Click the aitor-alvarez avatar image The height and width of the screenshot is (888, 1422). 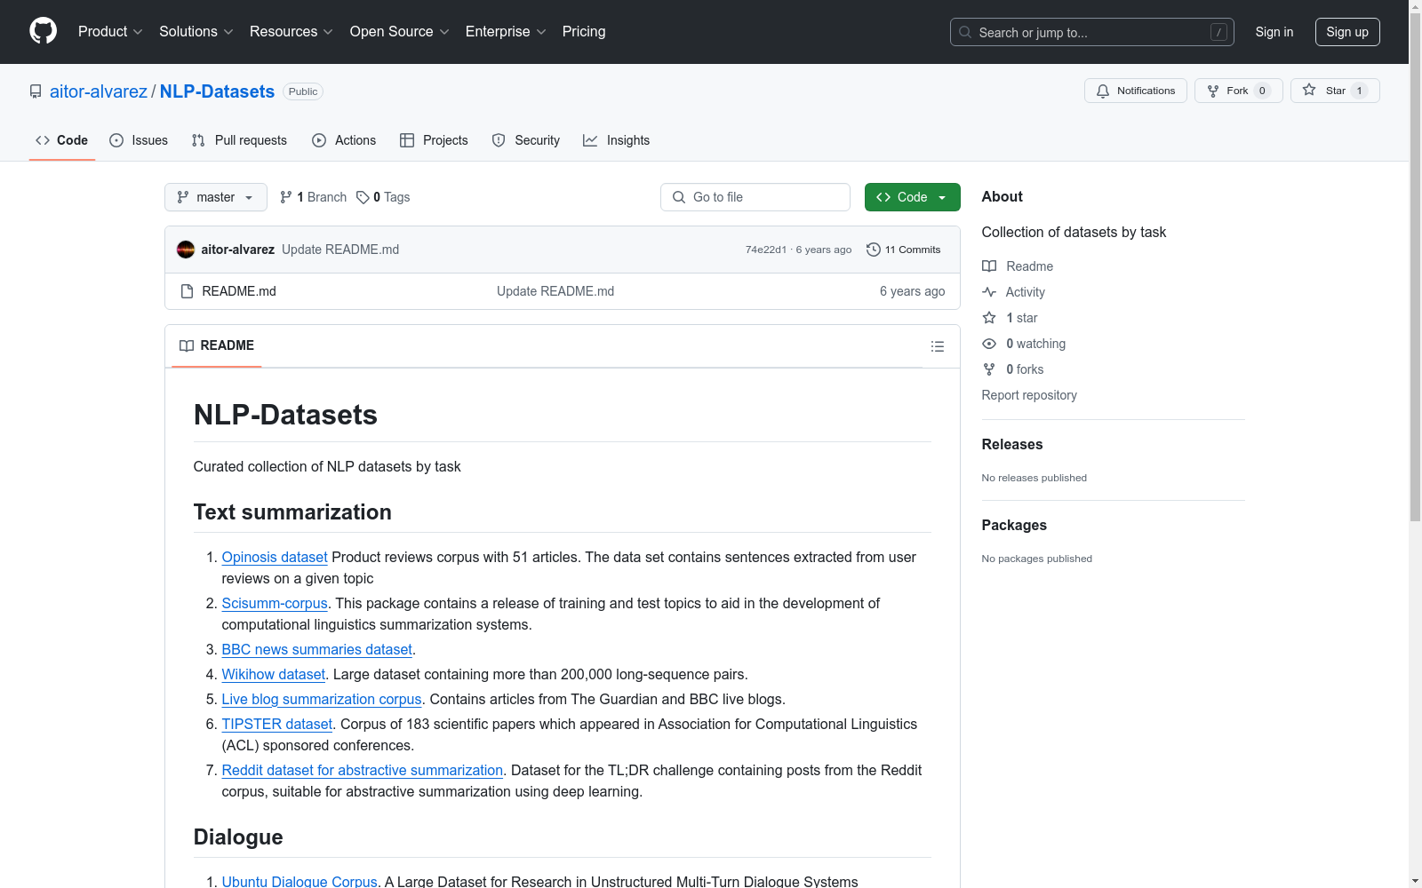click(186, 250)
